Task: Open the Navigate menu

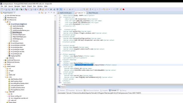Action: coord(17,6)
